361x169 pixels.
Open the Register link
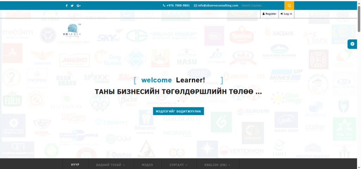click(270, 14)
